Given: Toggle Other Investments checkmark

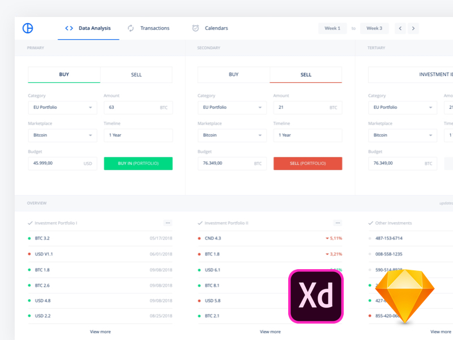Looking at the screenshot, I should tap(370, 223).
